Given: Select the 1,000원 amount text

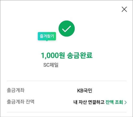Looking at the screenshot, I should (x=53, y=55).
